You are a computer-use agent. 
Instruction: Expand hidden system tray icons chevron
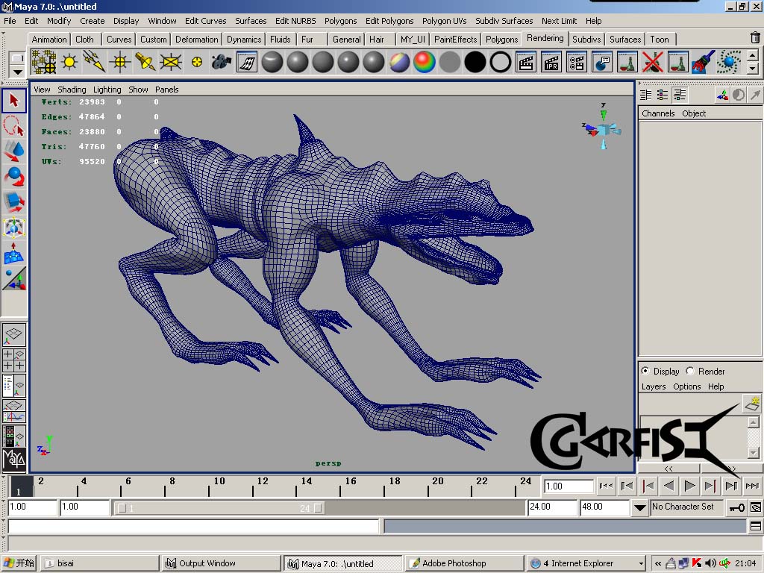pyautogui.click(x=658, y=563)
